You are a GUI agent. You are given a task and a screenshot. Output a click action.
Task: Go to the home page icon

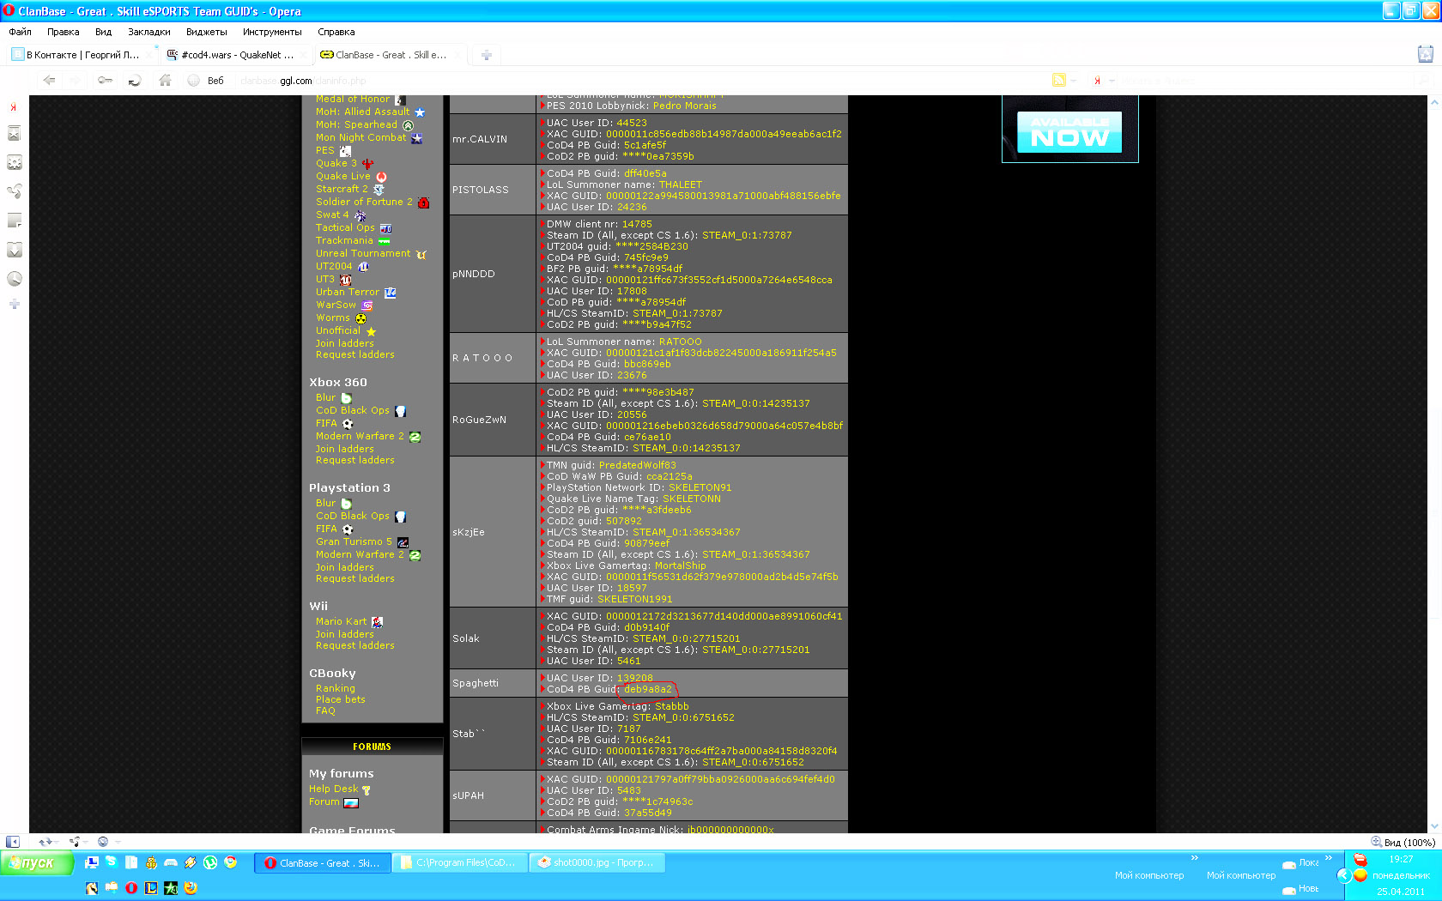[x=165, y=80]
